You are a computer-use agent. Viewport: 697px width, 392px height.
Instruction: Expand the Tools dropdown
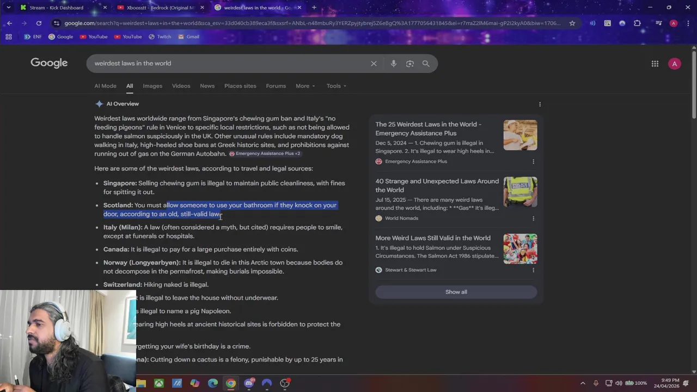(337, 86)
